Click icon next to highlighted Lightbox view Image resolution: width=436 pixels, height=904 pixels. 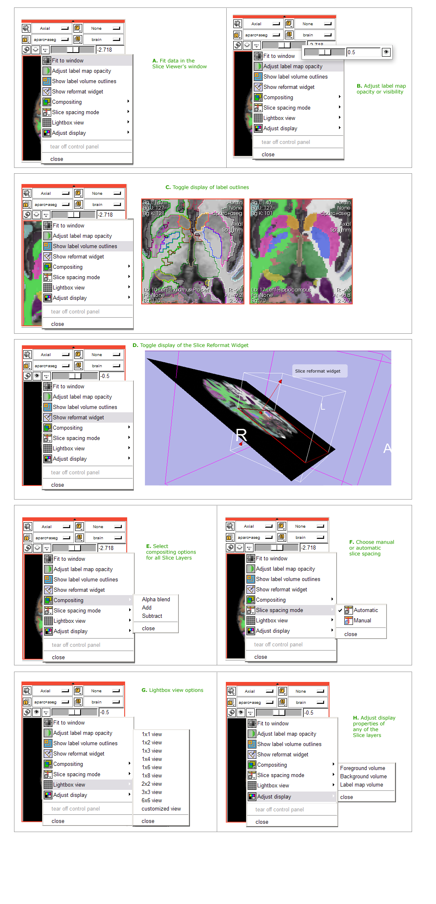pyautogui.click(x=48, y=784)
